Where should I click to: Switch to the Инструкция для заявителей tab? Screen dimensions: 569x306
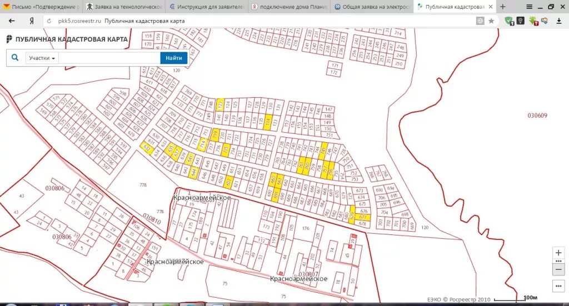coord(207,7)
